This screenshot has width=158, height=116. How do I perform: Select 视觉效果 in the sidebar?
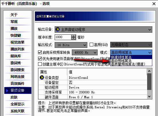click(x=17, y=42)
